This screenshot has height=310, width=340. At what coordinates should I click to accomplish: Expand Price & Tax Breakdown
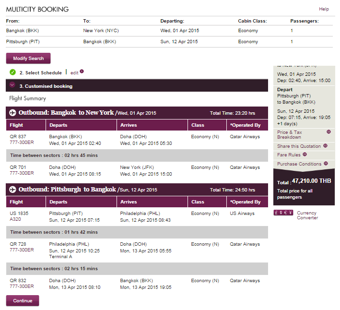tap(290, 134)
